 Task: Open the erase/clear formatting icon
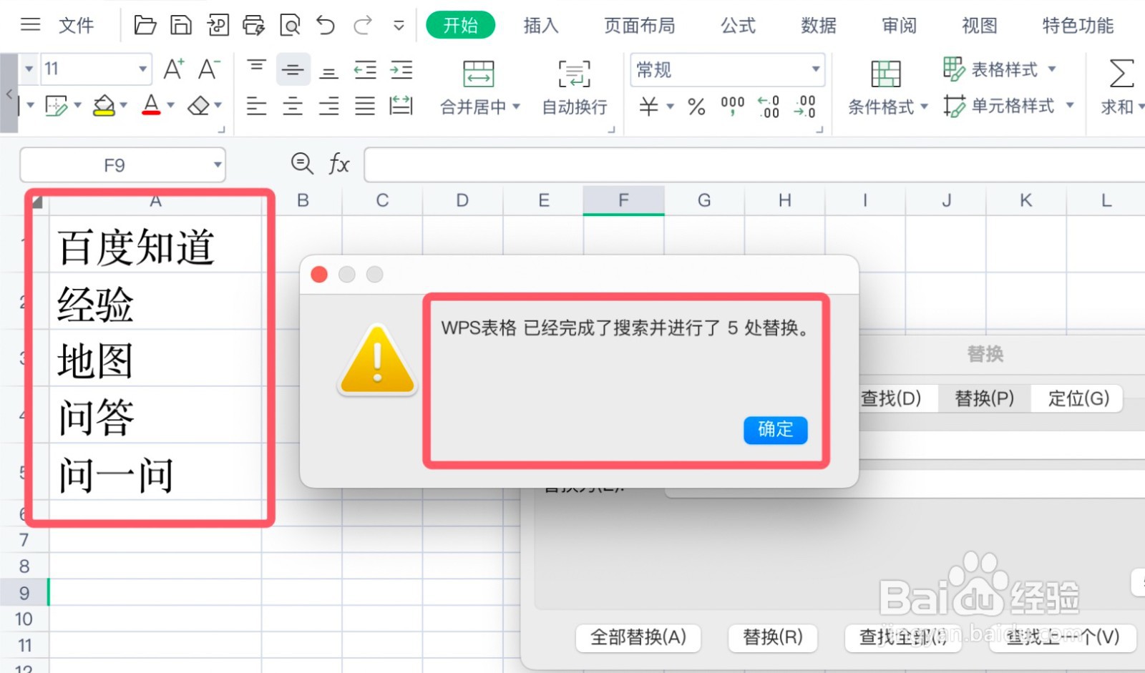pos(199,106)
